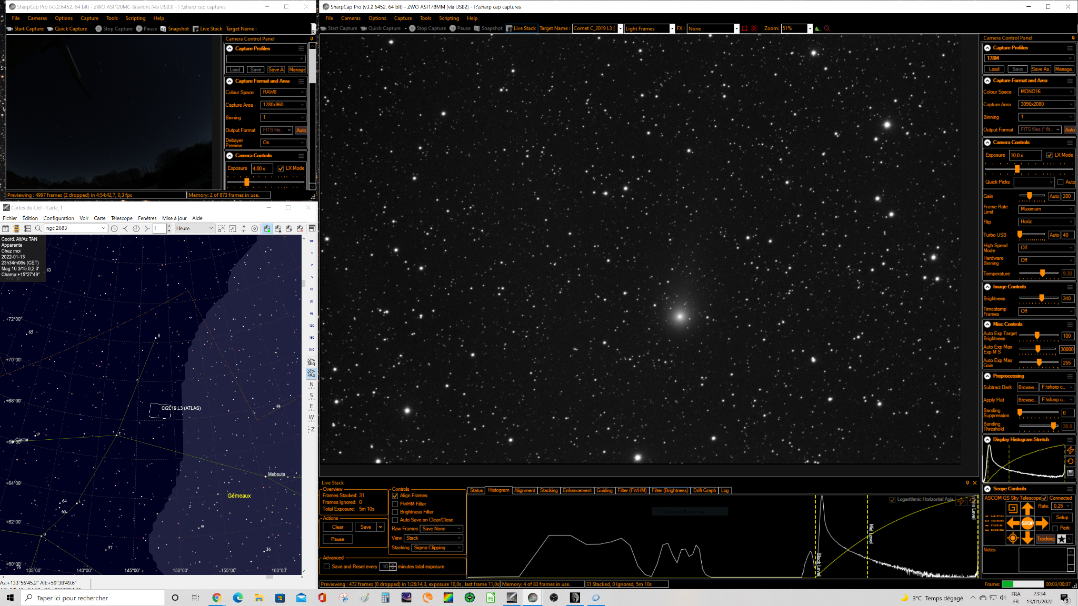Click the Setup button in Scope Controls
Screen dimensions: 1078x606
[x=1062, y=518]
